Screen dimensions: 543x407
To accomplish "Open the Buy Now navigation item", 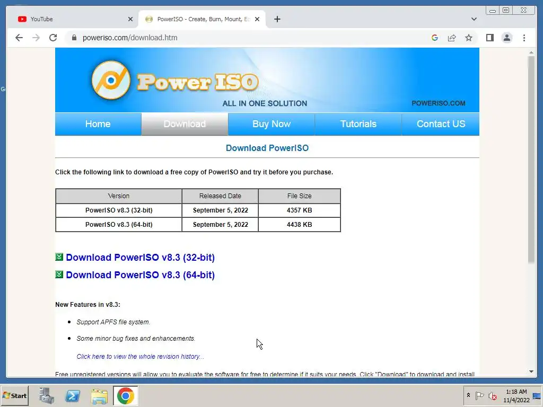I will (x=271, y=124).
